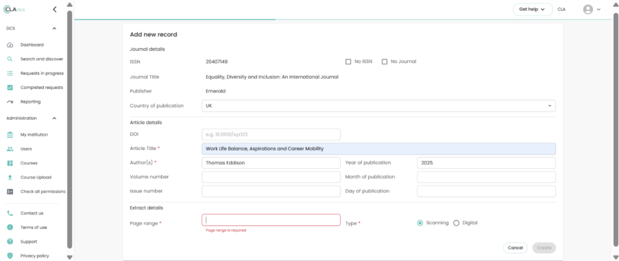Screen dimensions: 619x261
Task: Click the My Institution building icon
Action: [x=10, y=135]
